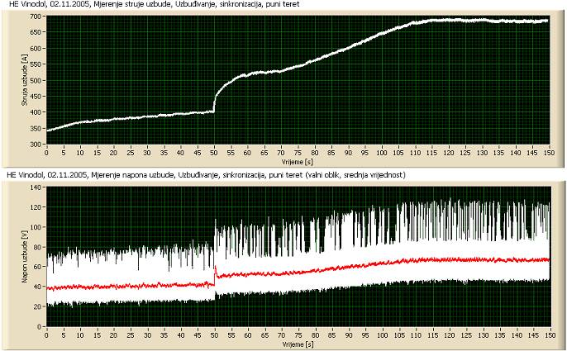Click the 150 tick on bottom time axis
The width and height of the screenshot is (567, 351).
pyautogui.click(x=549, y=335)
